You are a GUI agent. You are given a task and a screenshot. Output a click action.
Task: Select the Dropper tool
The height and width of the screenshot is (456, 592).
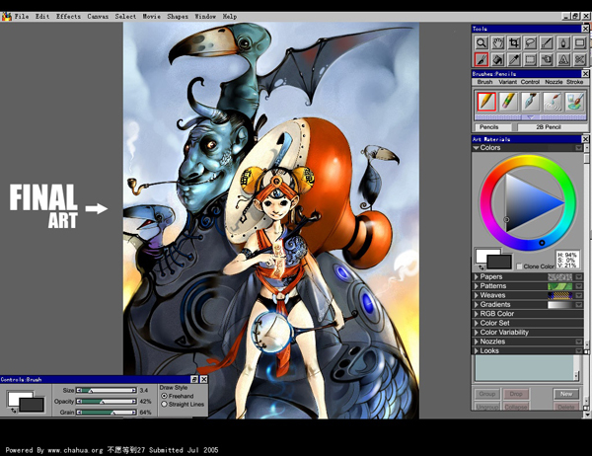tap(514, 59)
